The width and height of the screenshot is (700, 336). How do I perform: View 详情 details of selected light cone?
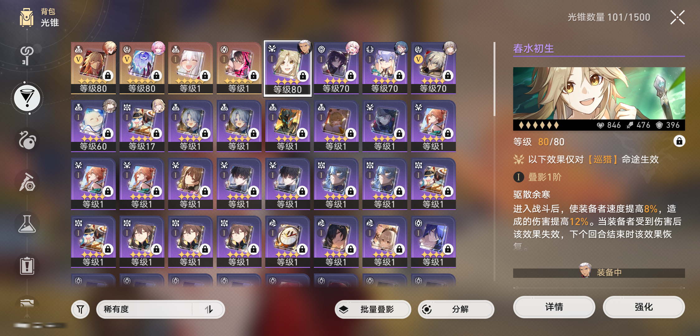tap(554, 307)
